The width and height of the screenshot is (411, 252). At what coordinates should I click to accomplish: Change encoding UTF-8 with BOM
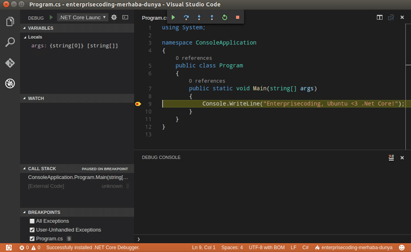(x=266, y=248)
